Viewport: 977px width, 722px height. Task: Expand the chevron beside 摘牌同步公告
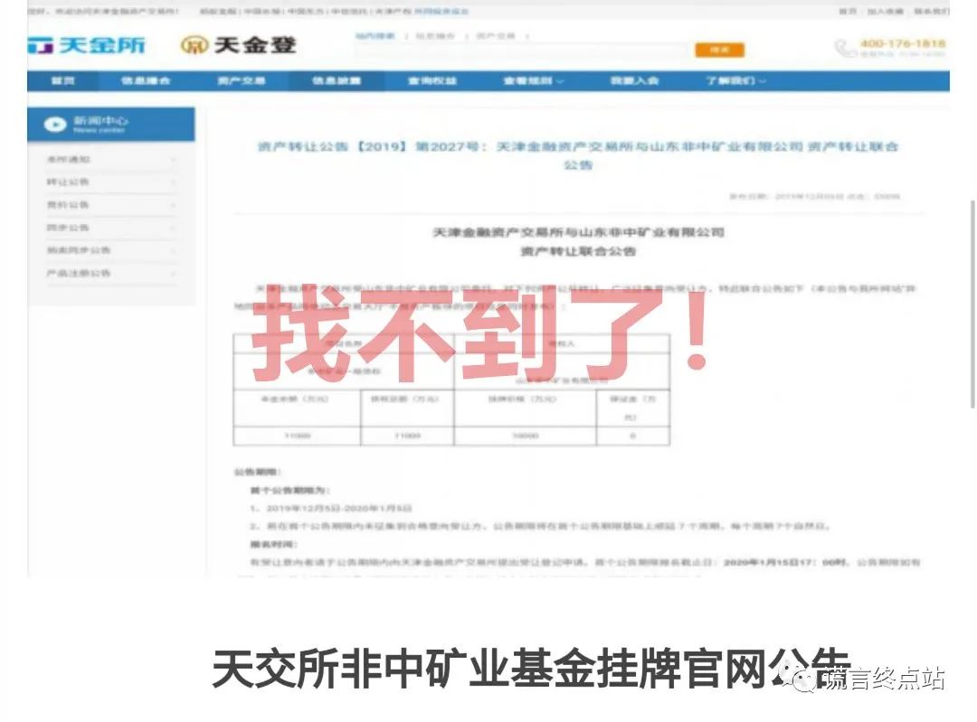pos(173,251)
